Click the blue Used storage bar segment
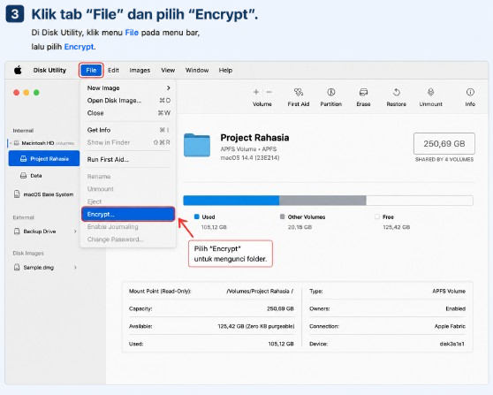Image resolution: width=493 pixels, height=395 pixels. [231, 201]
